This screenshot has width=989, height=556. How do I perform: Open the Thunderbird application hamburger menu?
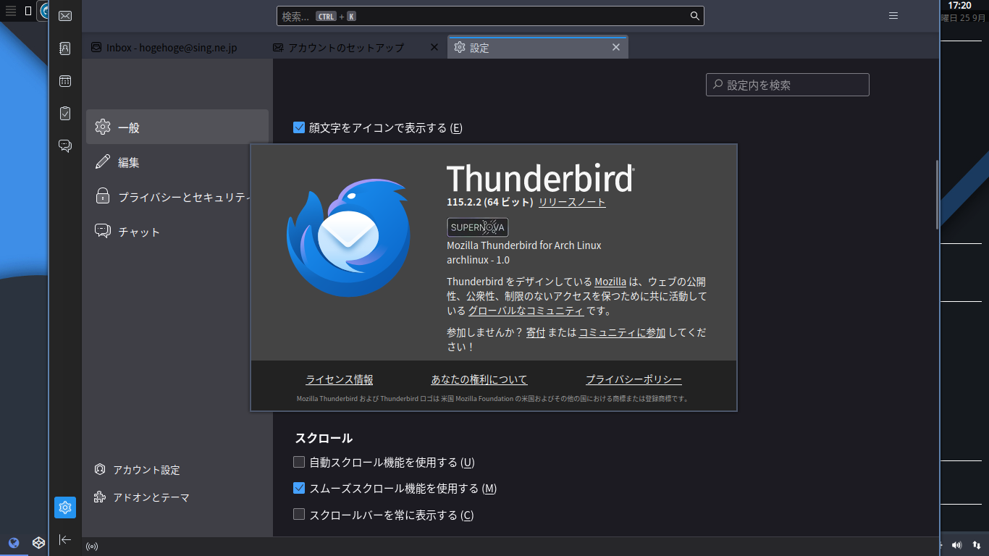pos(893,16)
